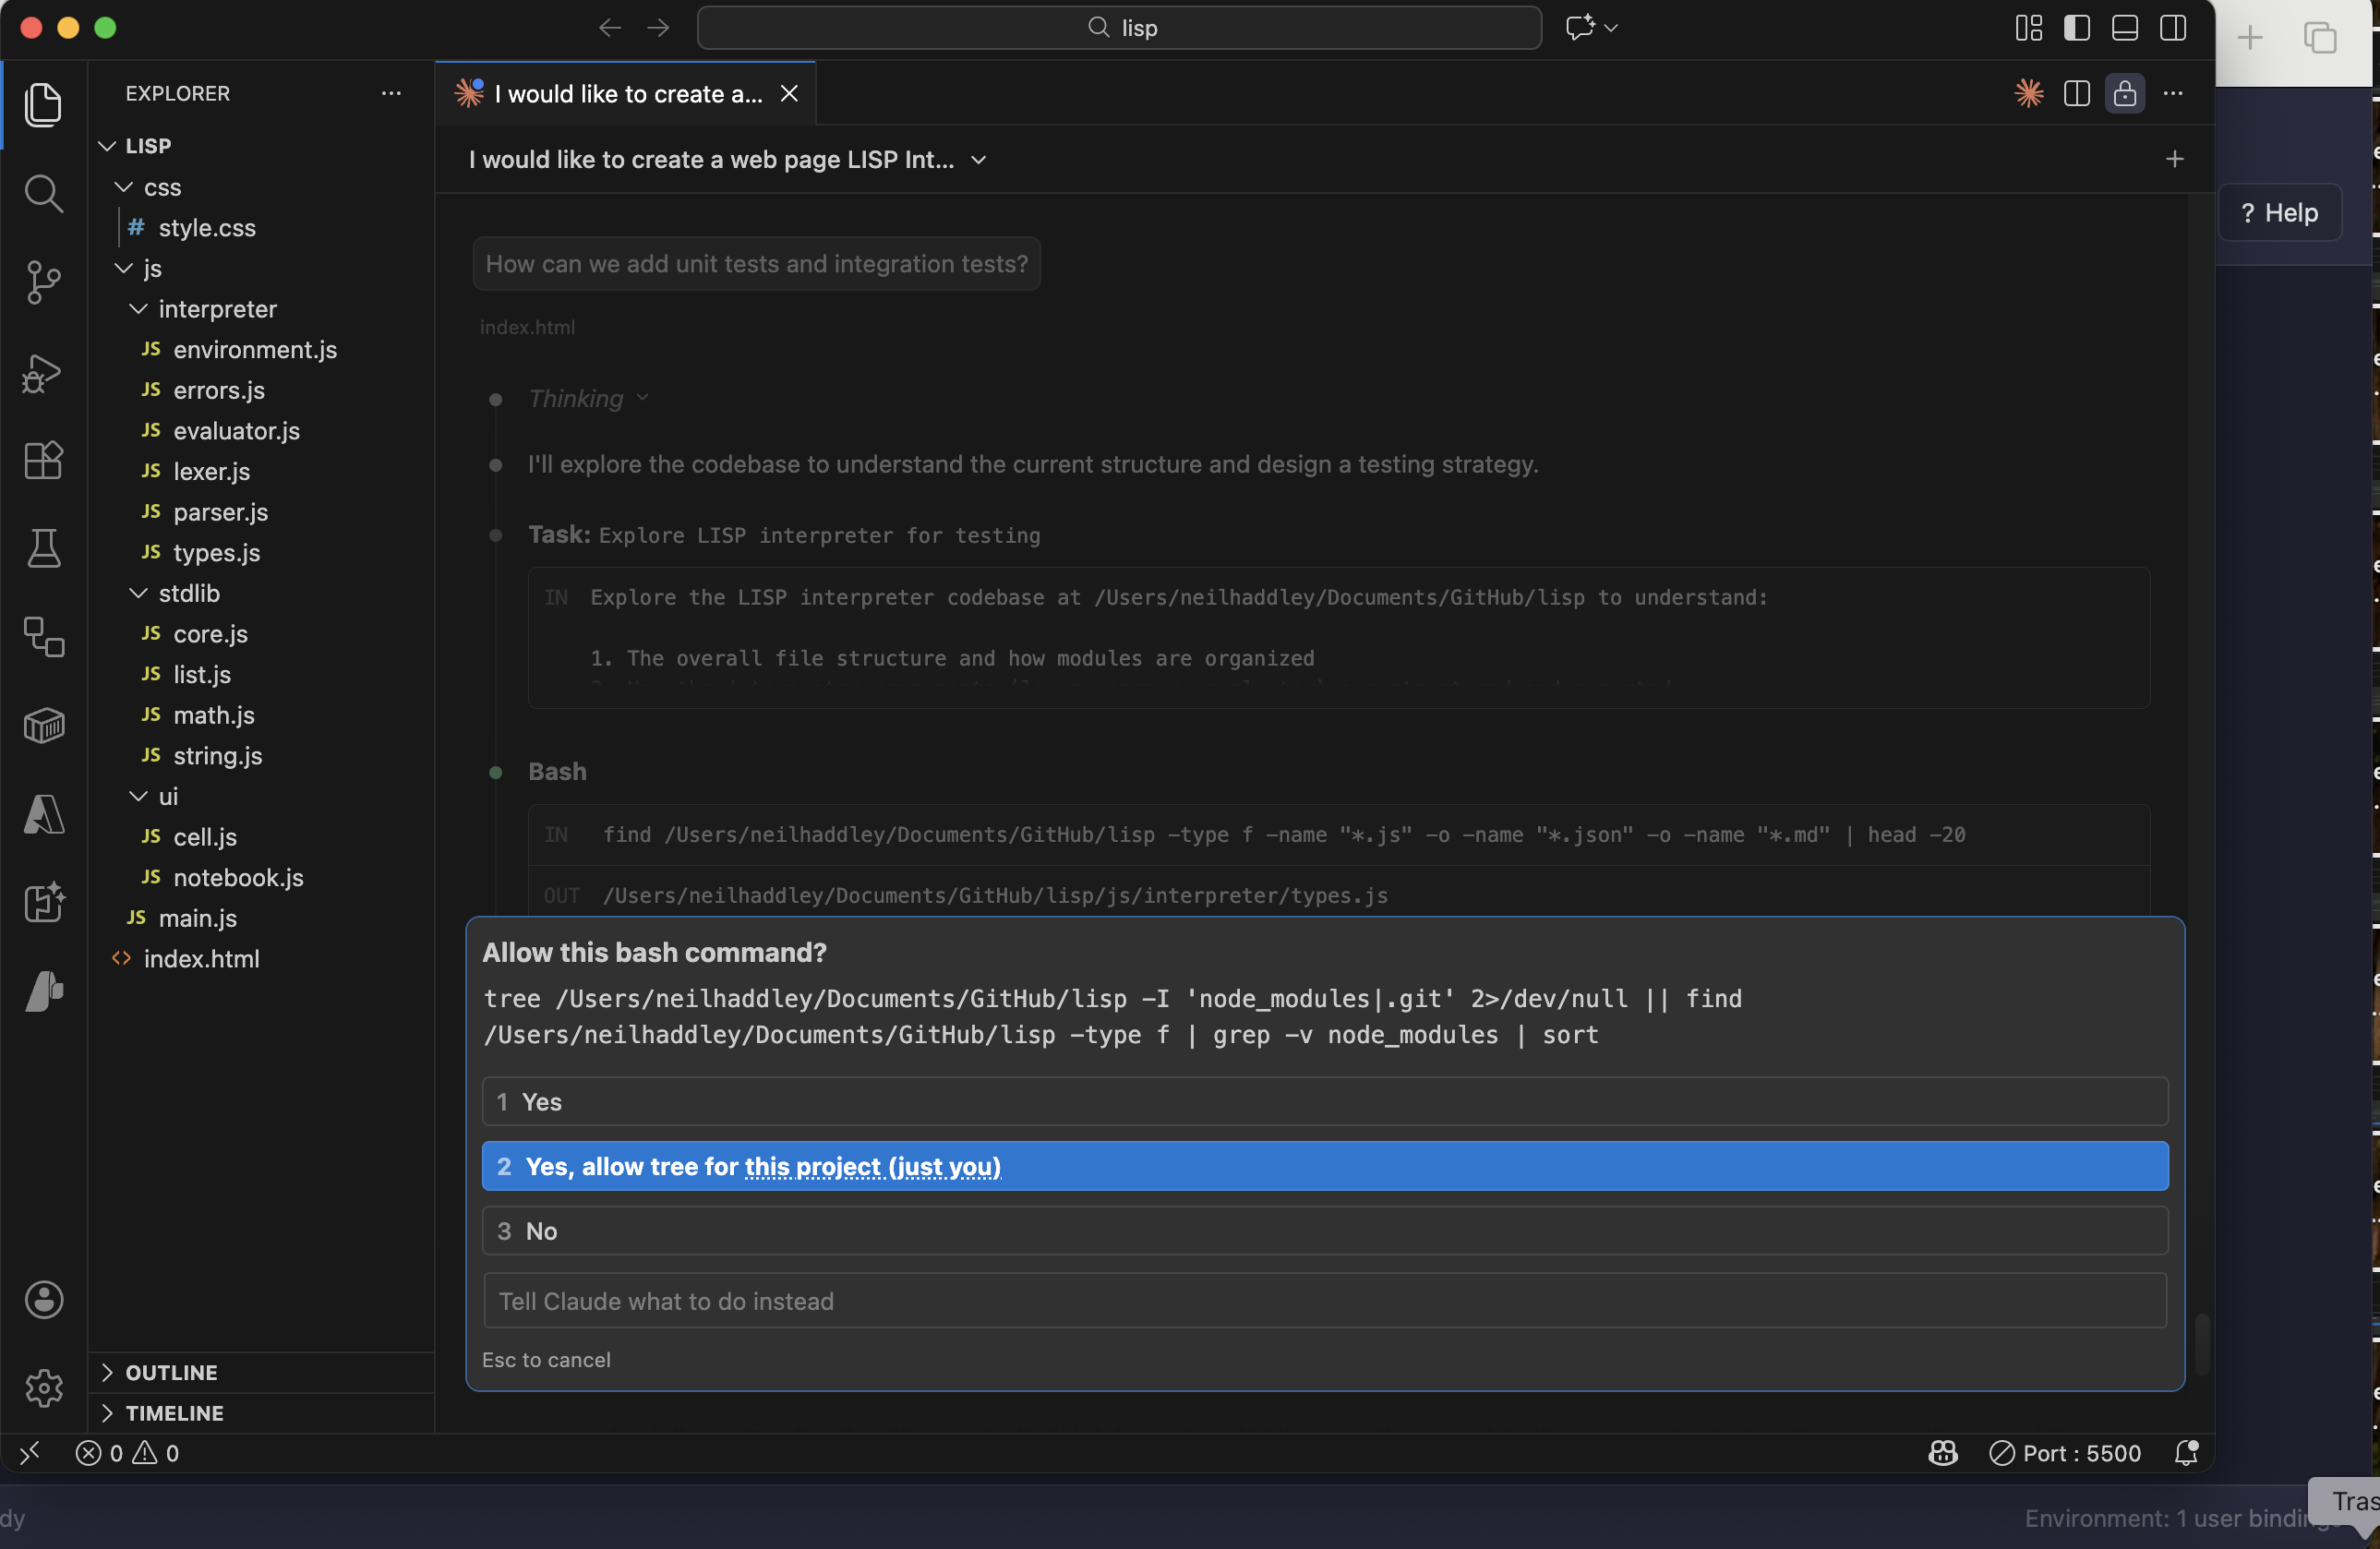Image resolution: width=2380 pixels, height=1549 pixels.
Task: Open the 'this project (just you)' link
Action: pyautogui.click(x=871, y=1166)
